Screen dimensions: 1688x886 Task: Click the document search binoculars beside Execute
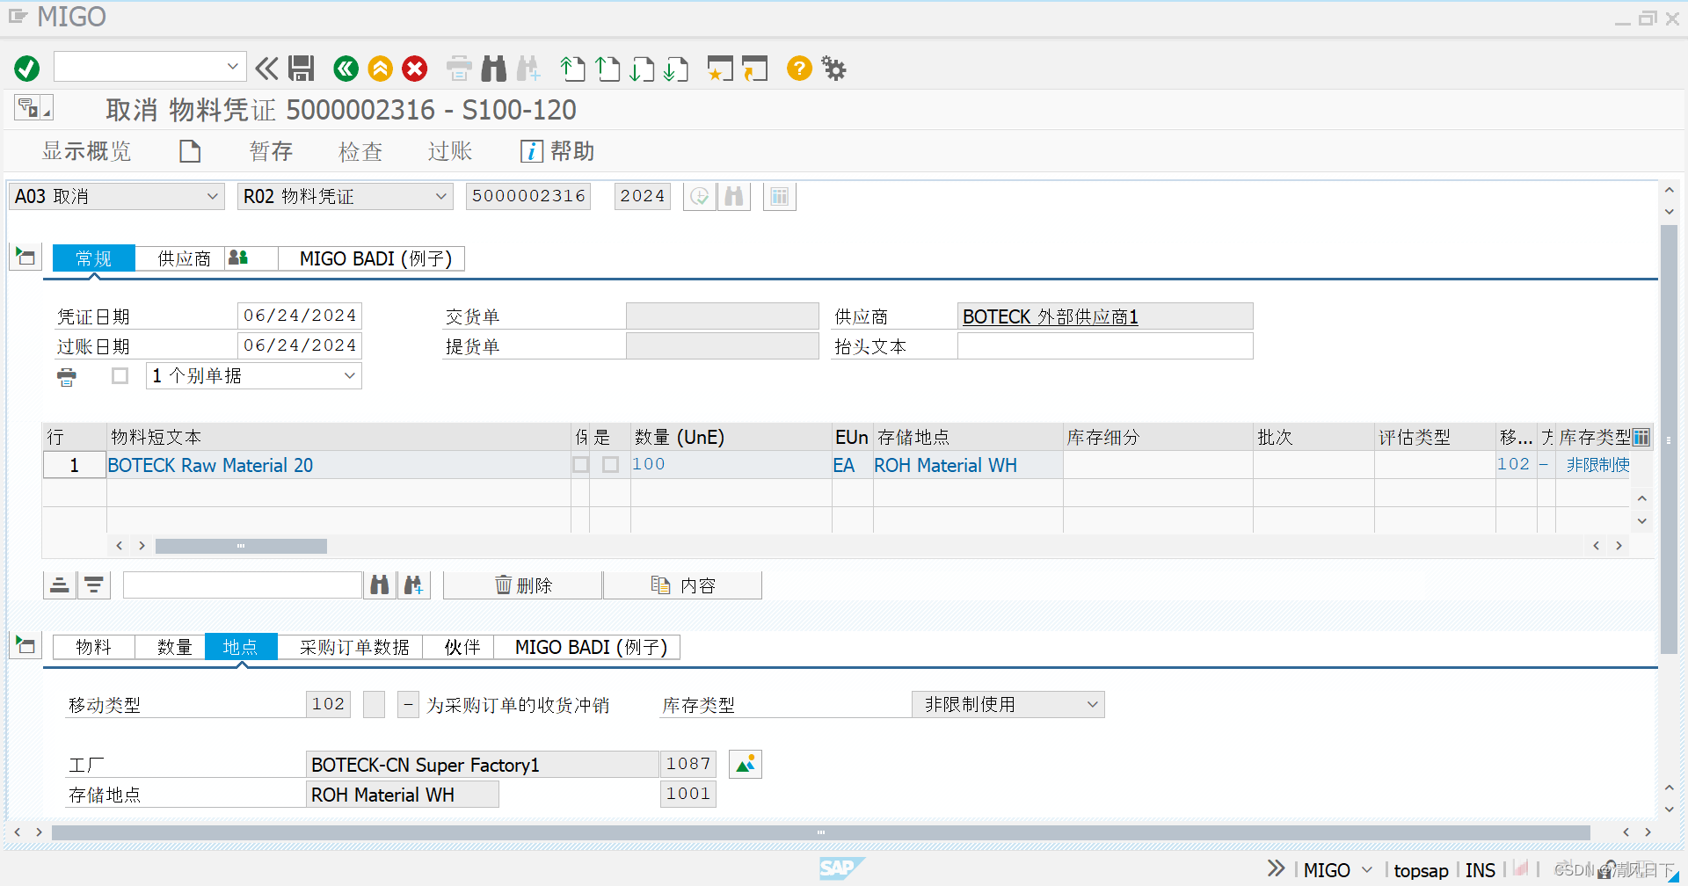tap(734, 197)
